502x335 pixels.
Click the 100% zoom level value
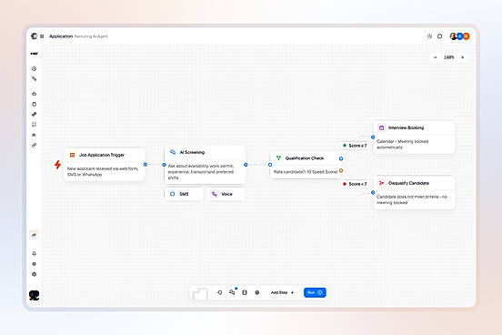[x=449, y=57]
